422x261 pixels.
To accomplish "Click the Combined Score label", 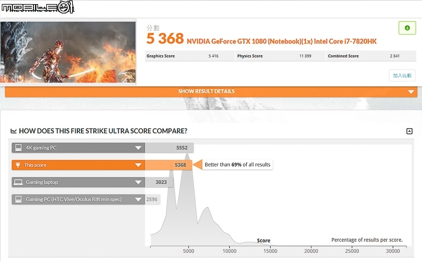I will (343, 56).
